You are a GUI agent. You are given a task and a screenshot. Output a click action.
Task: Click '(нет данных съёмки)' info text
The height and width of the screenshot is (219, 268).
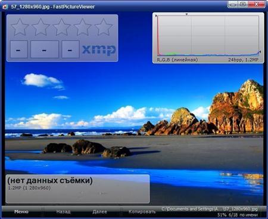(x=50, y=181)
